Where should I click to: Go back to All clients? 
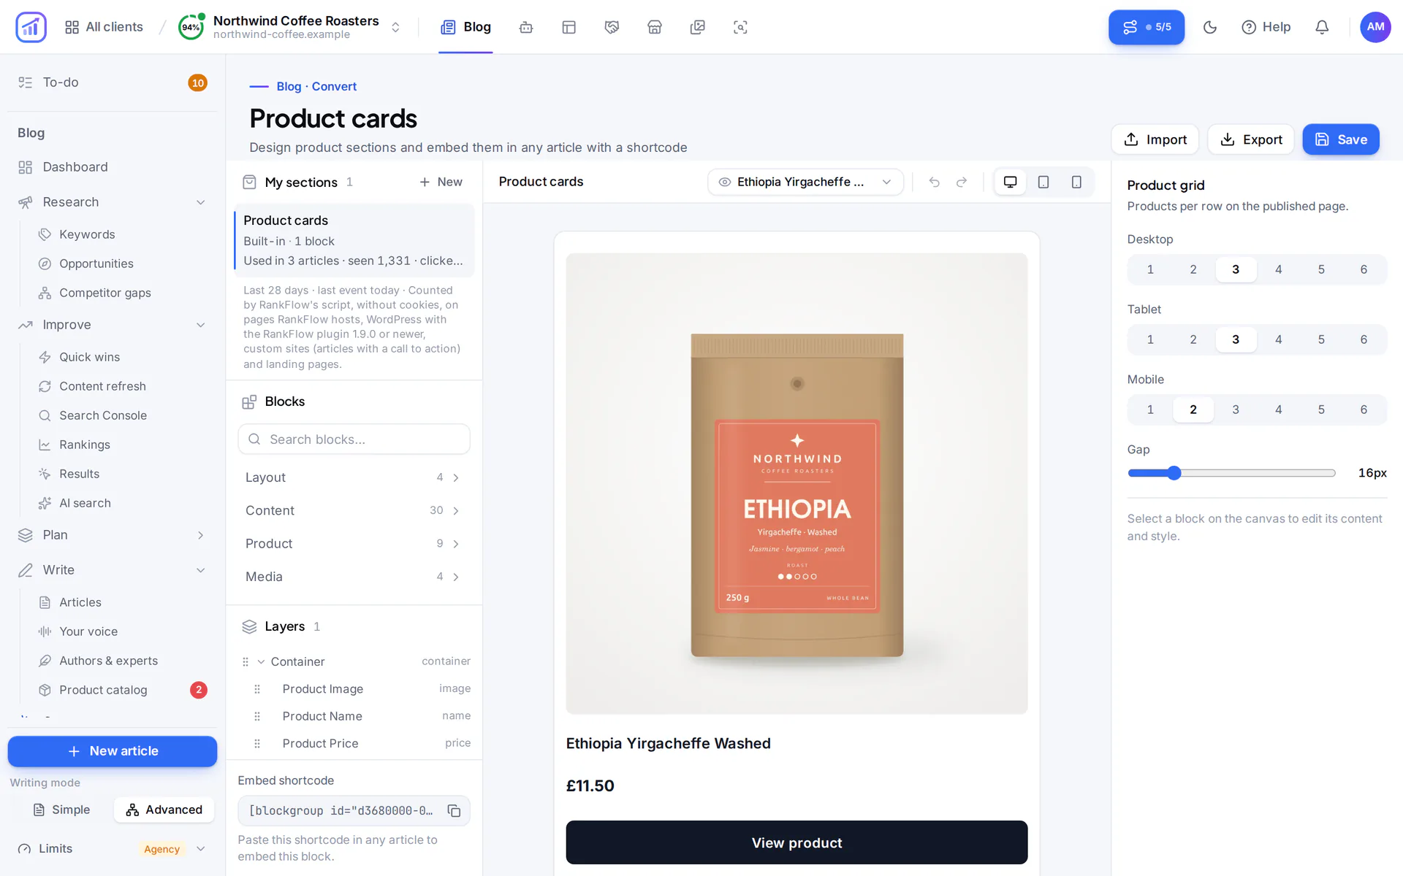[104, 27]
